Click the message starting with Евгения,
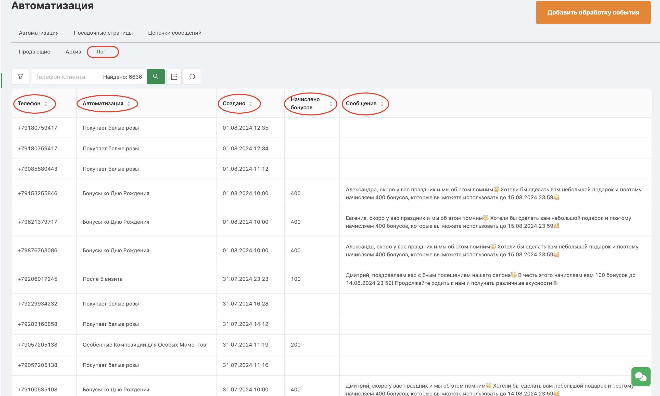660x396 pixels. [x=489, y=222]
